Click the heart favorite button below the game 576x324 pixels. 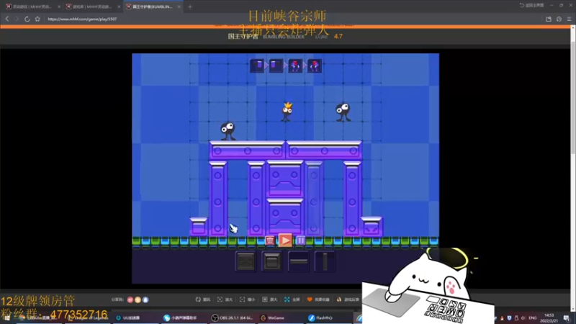318,300
